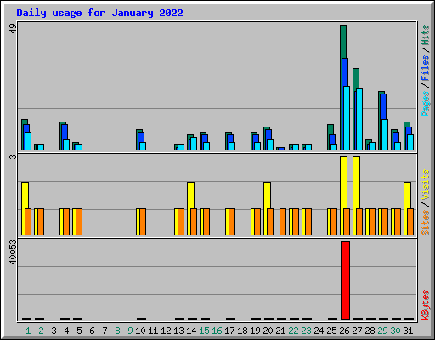
Task: Click the day "17" x-axis label
Action: (x=229, y=331)
